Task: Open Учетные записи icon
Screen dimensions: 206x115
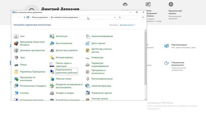Action: 88,99
